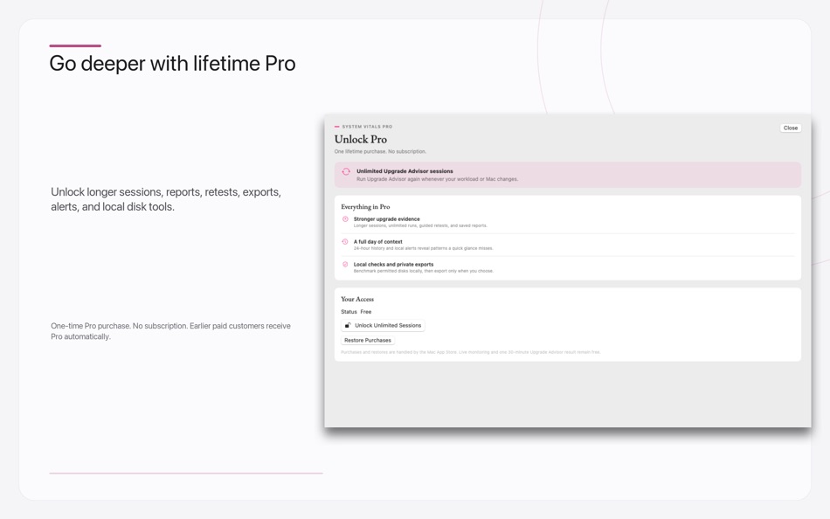The height and width of the screenshot is (519, 830).
Task: Click the "Unlock longer sessions, reports, retests" paragraph
Action: pyautogui.click(x=166, y=199)
